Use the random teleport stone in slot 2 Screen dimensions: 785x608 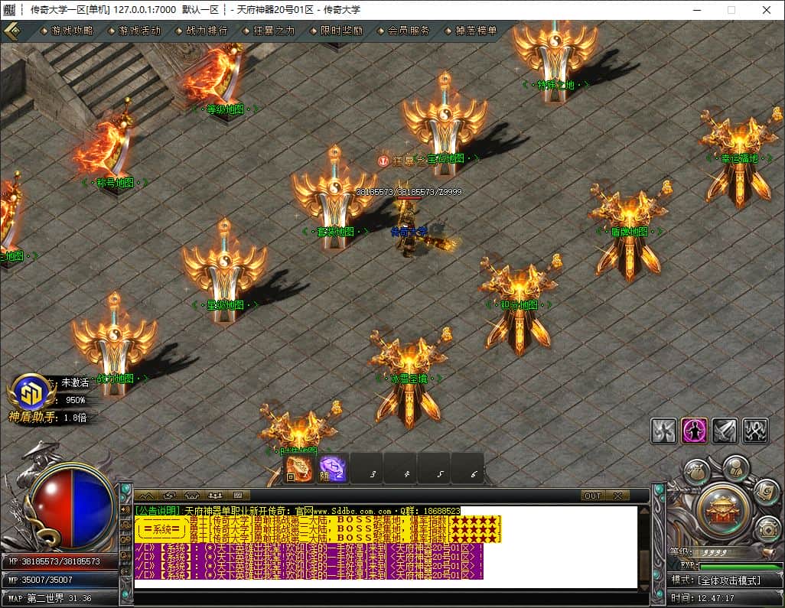coord(332,470)
